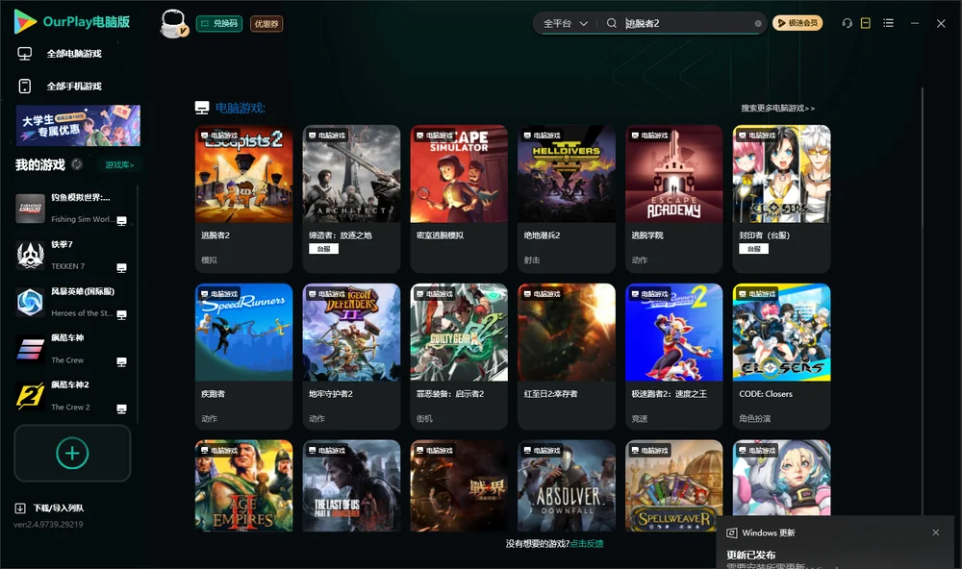Open 钓鱼模拟世界 in my games

[x=72, y=209]
